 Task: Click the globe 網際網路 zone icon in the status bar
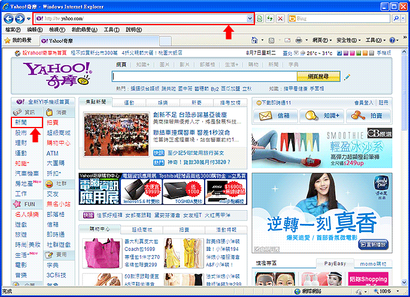(297, 291)
